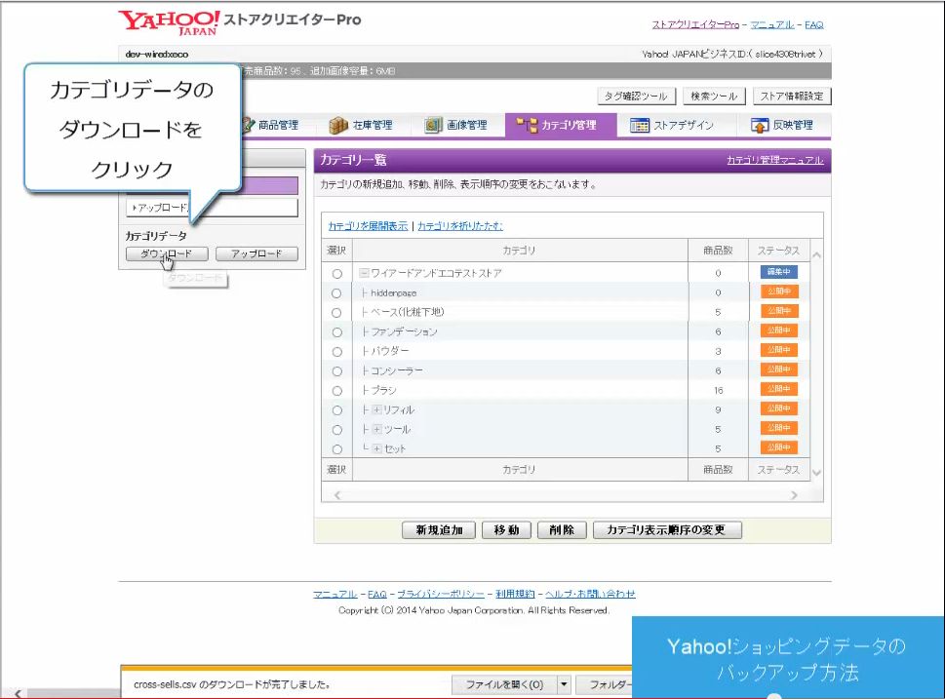945x699 pixels.
Task: Select the ワイアードアンドエコテストストア radio button
Action: point(336,274)
